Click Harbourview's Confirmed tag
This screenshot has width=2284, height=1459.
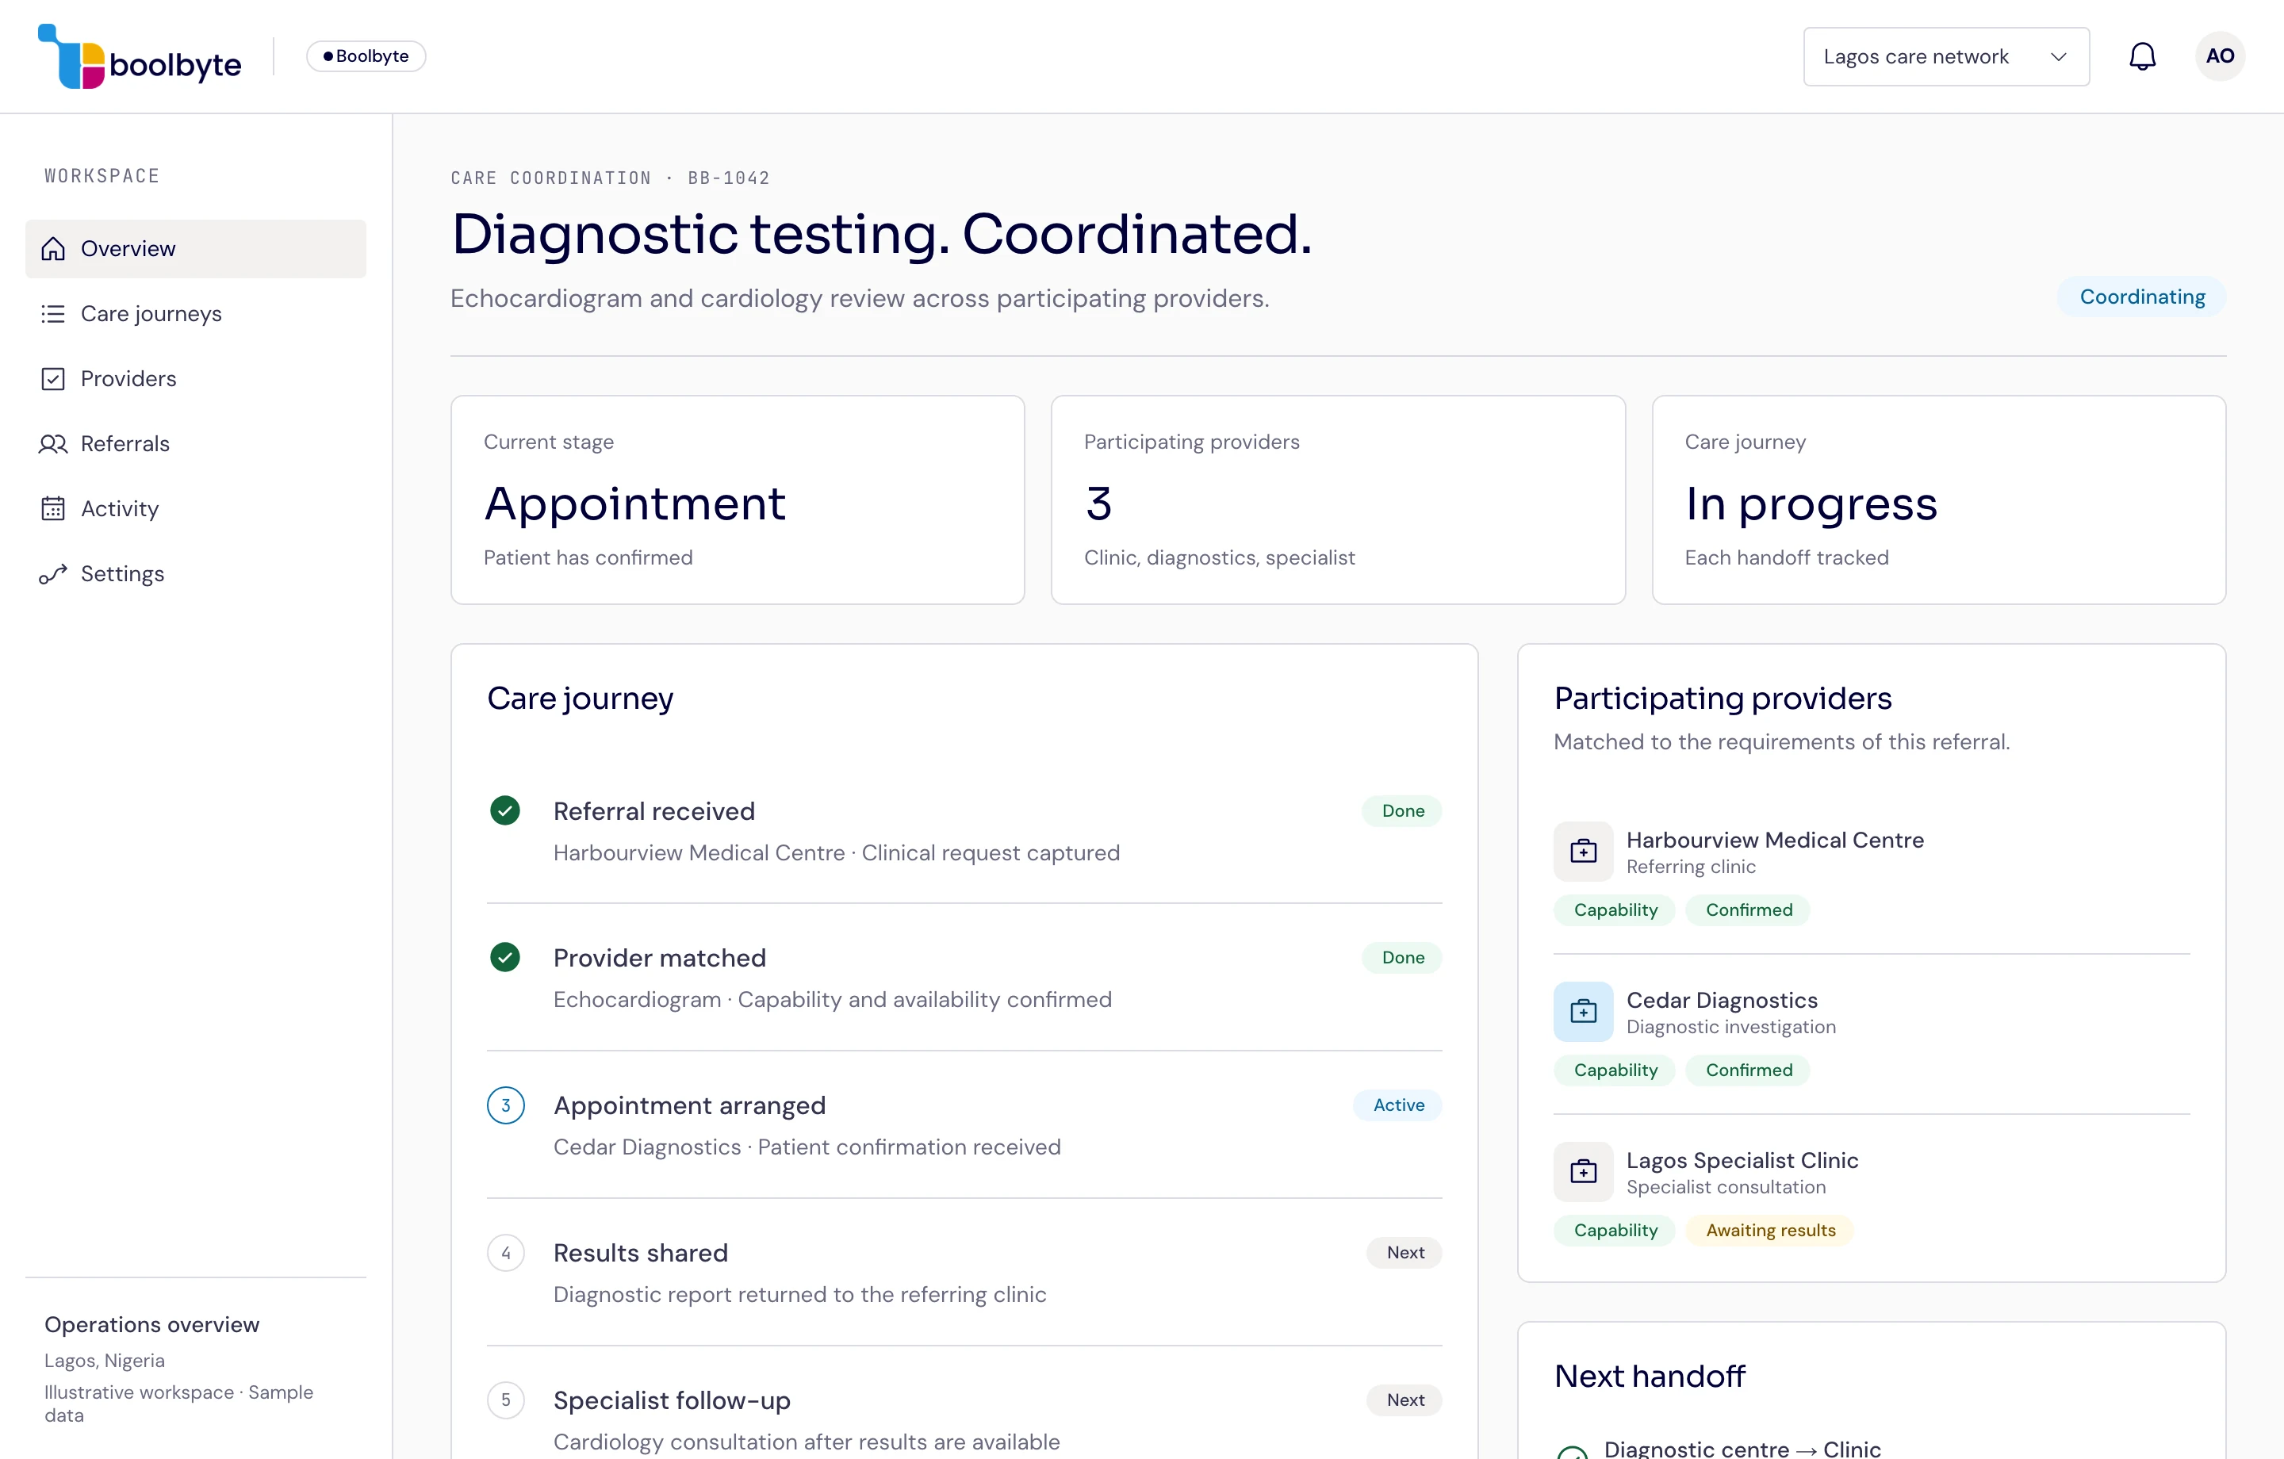pos(1748,911)
